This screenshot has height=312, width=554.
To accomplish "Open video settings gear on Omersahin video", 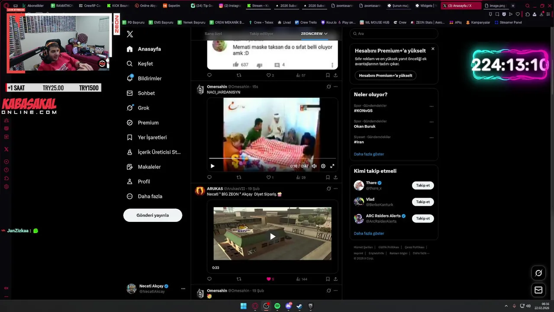I will [x=323, y=166].
